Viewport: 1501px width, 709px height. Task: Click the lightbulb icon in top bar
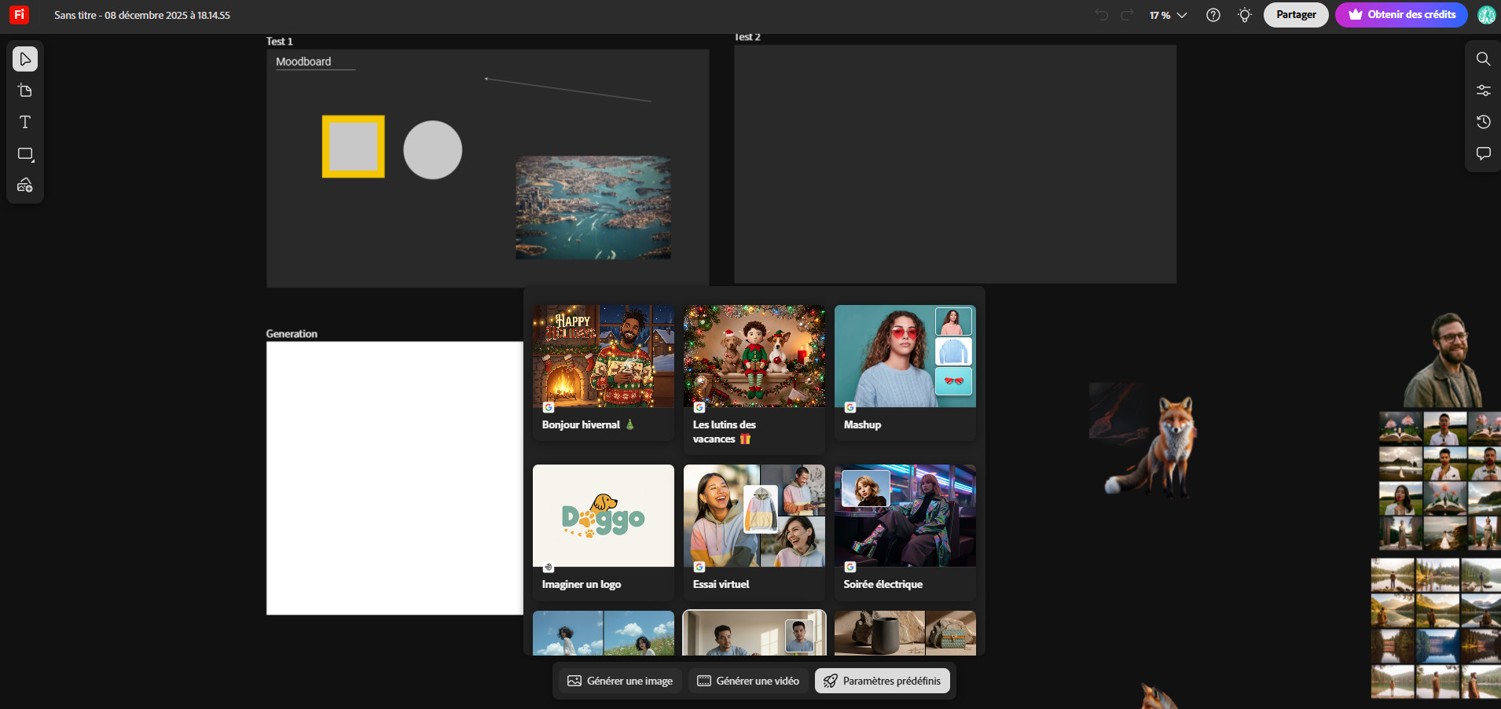(1244, 15)
